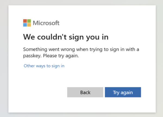Click the blue square in Microsoft logo
Viewport: 163px width, 117px height.
25,25
